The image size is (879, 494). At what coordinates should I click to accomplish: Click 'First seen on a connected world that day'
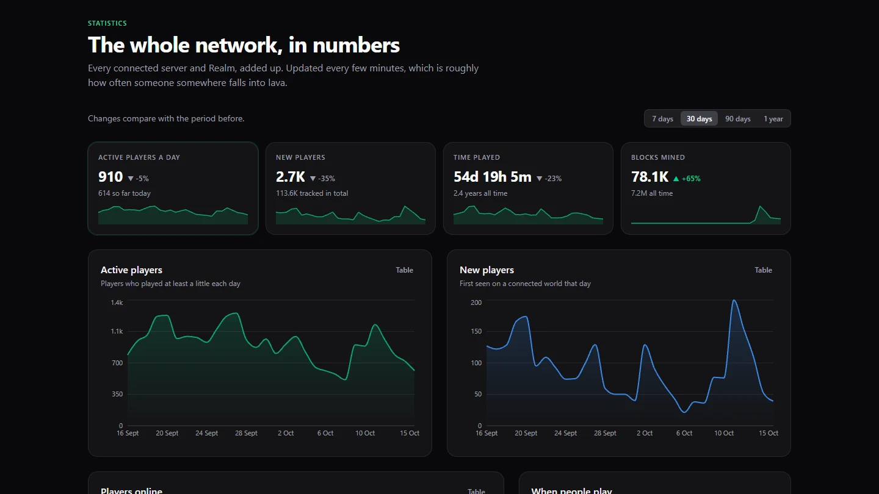(x=525, y=284)
